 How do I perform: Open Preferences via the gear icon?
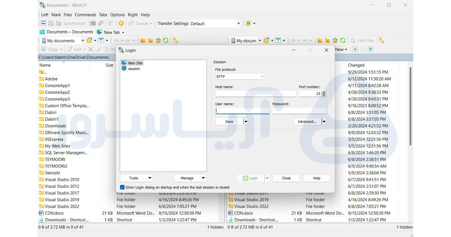pyautogui.click(x=121, y=23)
